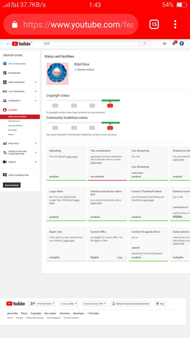Tap the lock icon in address bar
The height and width of the screenshot is (338, 190).
pyautogui.click(x=15, y=25)
